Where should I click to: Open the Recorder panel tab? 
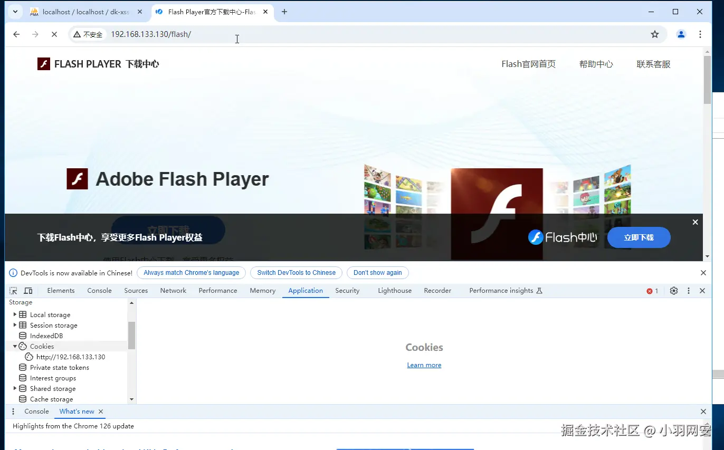[437, 291]
